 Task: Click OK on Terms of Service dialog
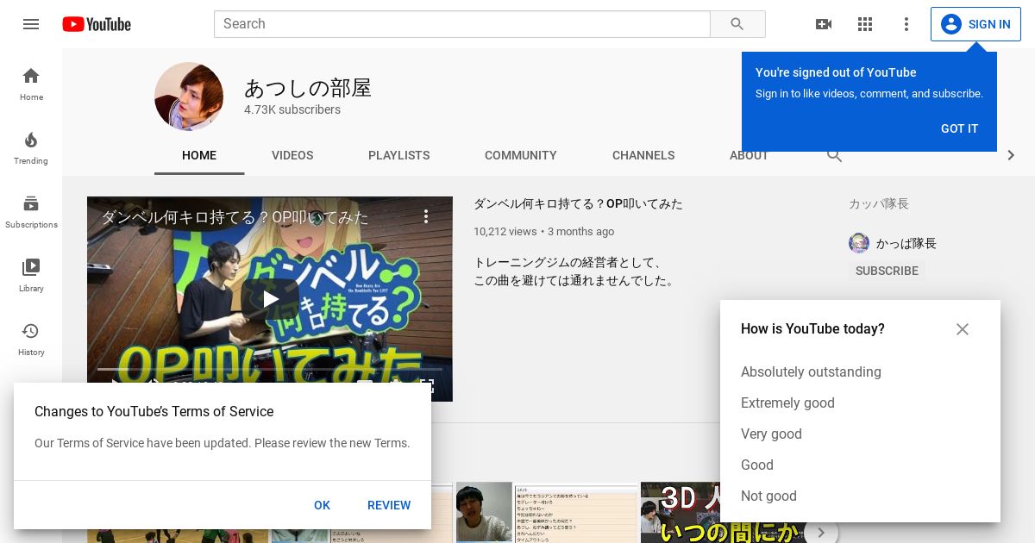(x=322, y=505)
